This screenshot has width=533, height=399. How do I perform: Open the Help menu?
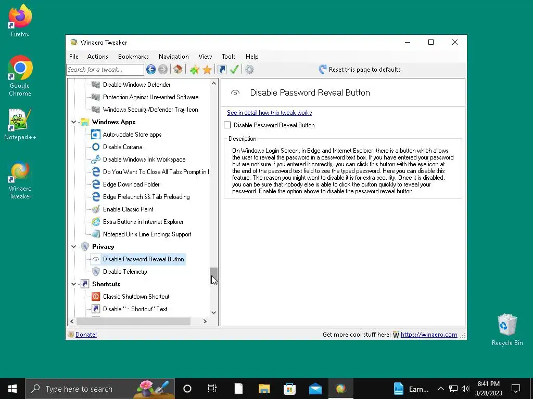(x=252, y=57)
